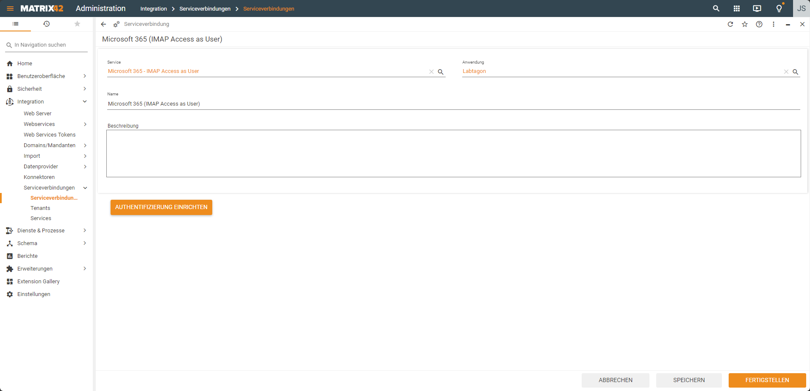Viewport: 810px width, 391px height.
Task: Open Berichte in navigation
Action: pyautogui.click(x=28, y=256)
